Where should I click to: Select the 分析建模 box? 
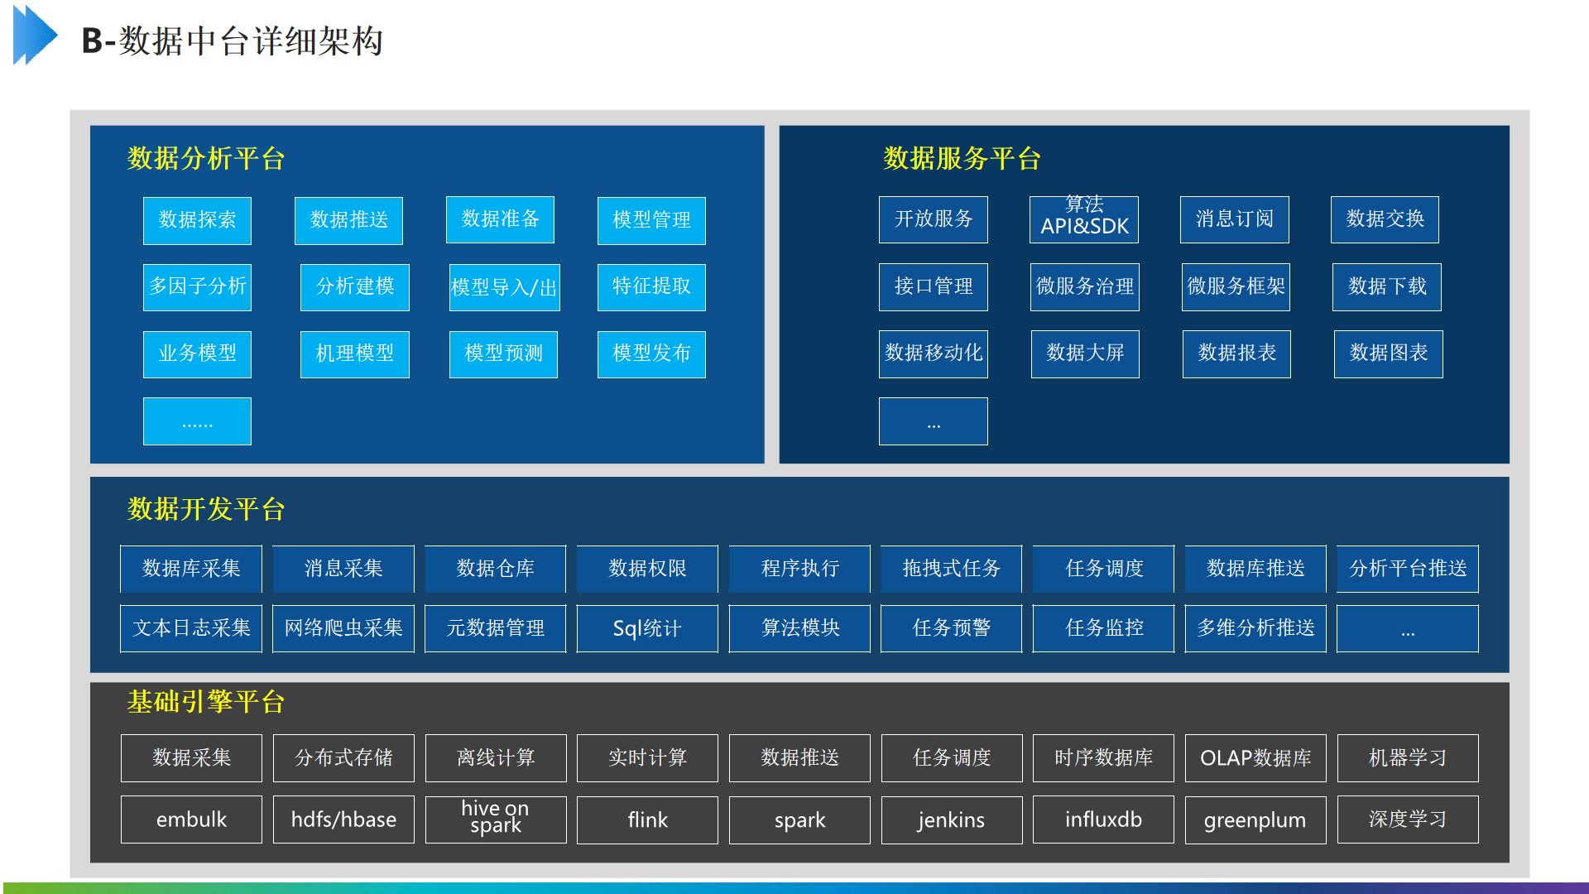(355, 287)
